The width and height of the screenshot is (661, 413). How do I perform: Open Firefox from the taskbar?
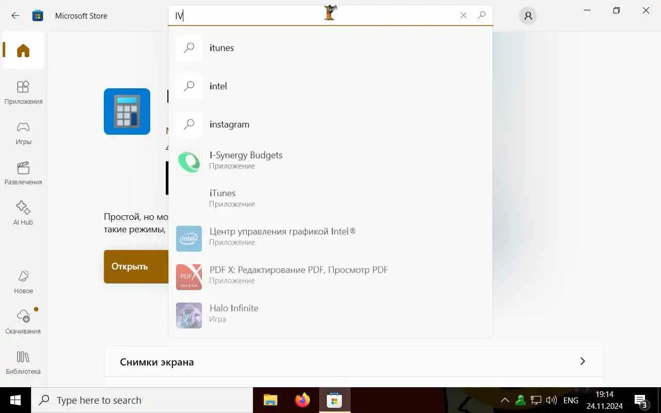[303, 400]
